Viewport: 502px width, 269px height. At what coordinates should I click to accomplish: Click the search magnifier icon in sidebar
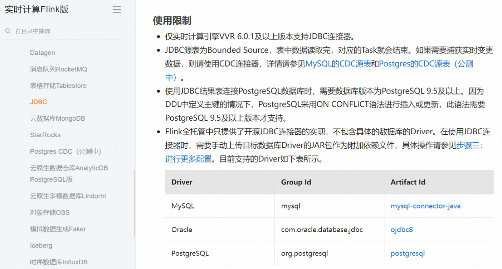(x=8, y=31)
